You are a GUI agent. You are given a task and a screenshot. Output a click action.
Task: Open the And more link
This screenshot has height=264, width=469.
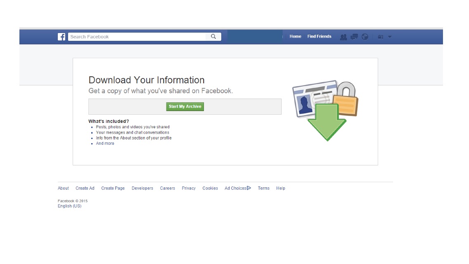pyautogui.click(x=105, y=144)
